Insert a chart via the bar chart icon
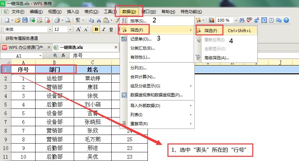Viewport: 299px width, 161px height. (x=211, y=20)
